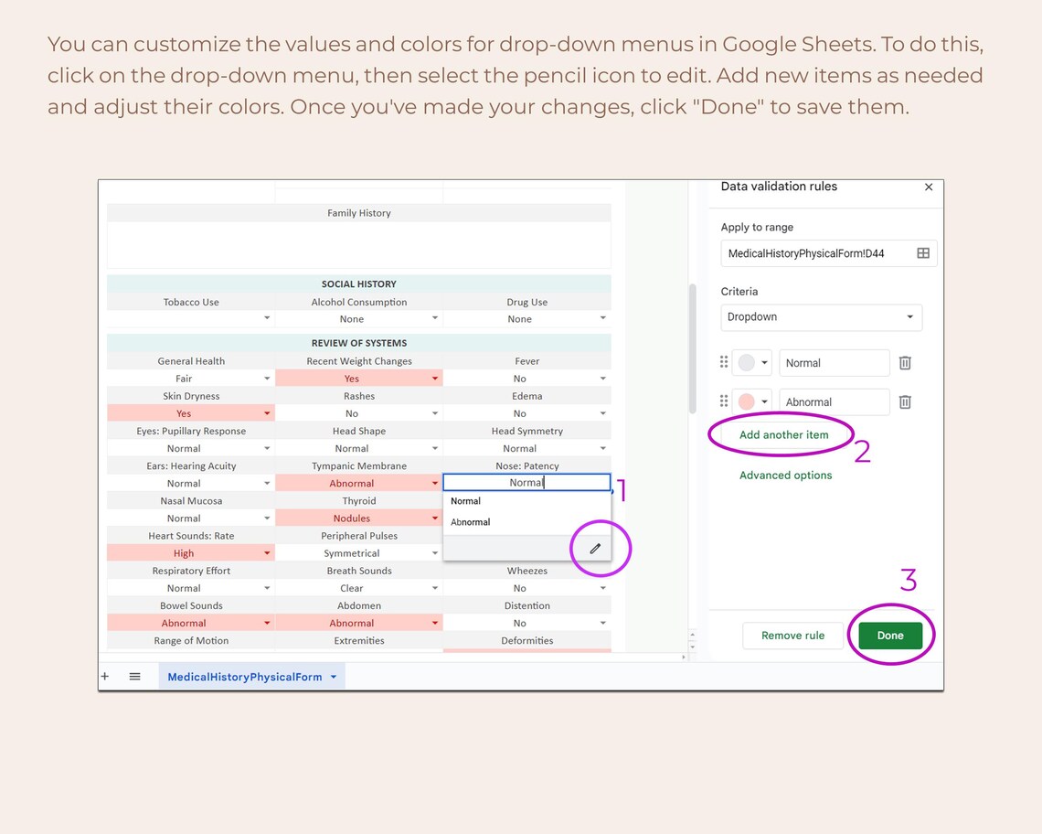The height and width of the screenshot is (834, 1042).
Task: Open the Edema No dropdown arrow
Action: tap(602, 413)
